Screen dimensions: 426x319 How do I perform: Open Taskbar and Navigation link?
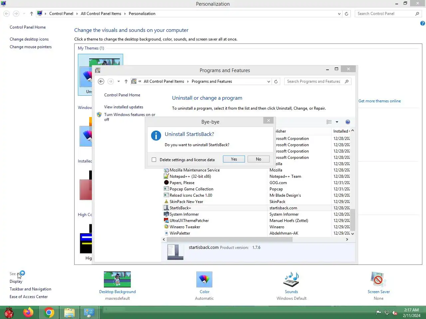pyautogui.click(x=30, y=289)
